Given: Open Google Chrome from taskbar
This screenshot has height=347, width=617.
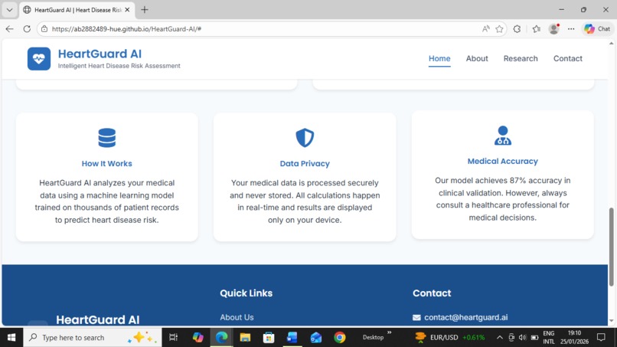Looking at the screenshot, I should coord(340,338).
